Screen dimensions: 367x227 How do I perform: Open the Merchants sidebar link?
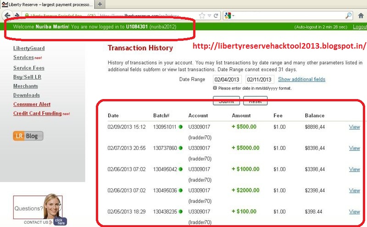(x=26, y=86)
